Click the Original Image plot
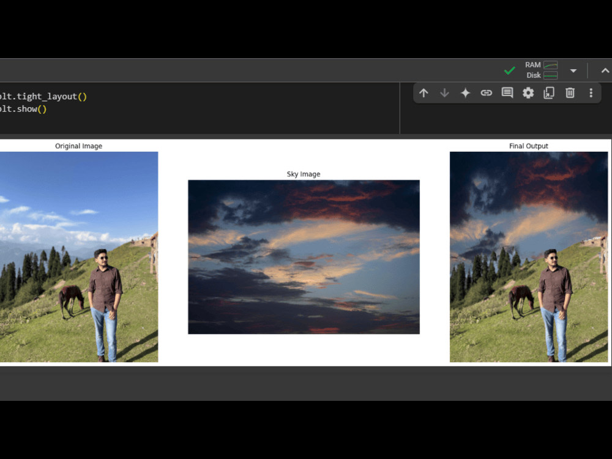 point(79,257)
